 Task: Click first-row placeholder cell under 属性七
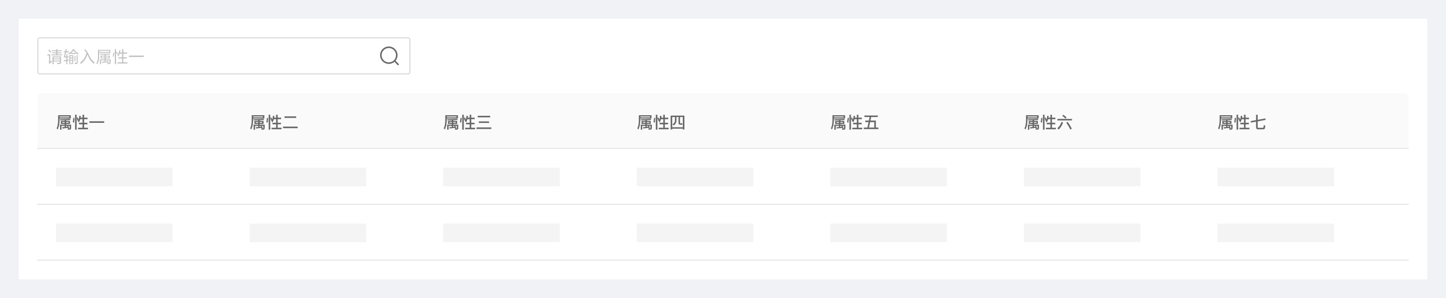1276,177
